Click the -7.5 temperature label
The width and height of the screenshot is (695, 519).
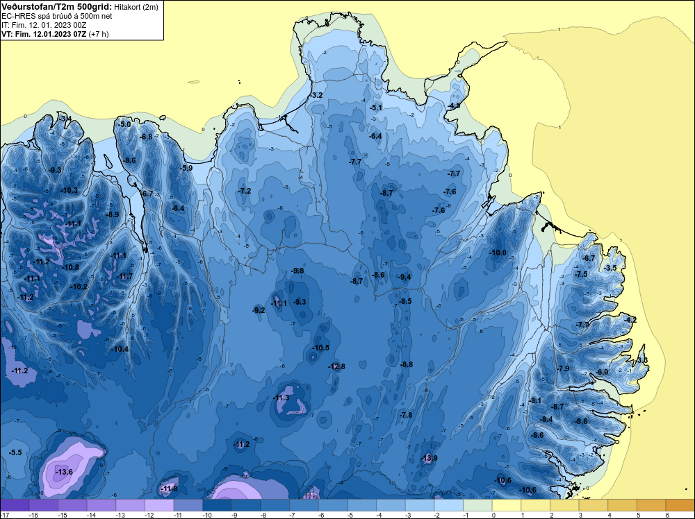(581, 274)
